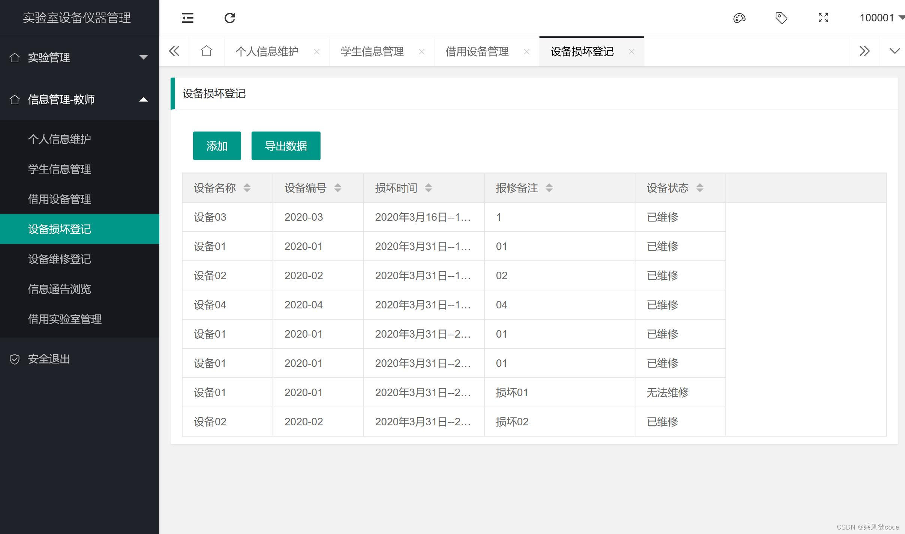
Task: Open the theme palette icon
Action: [x=739, y=18]
